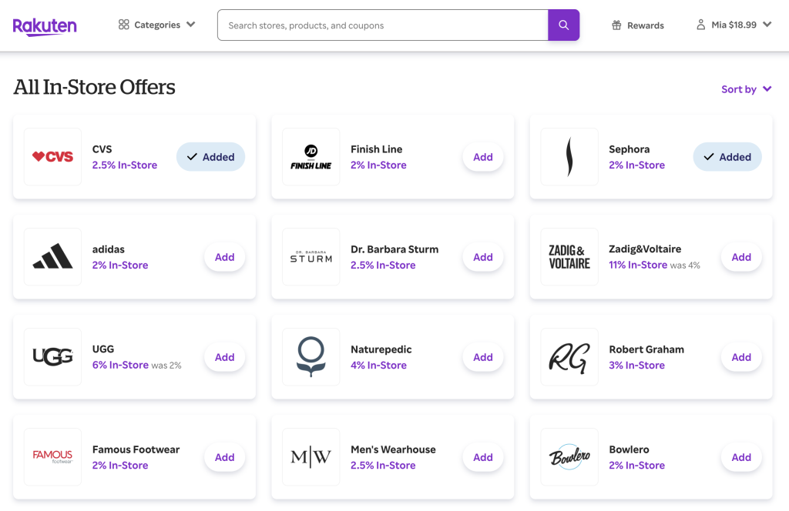Select the UGG brand logo

click(52, 357)
